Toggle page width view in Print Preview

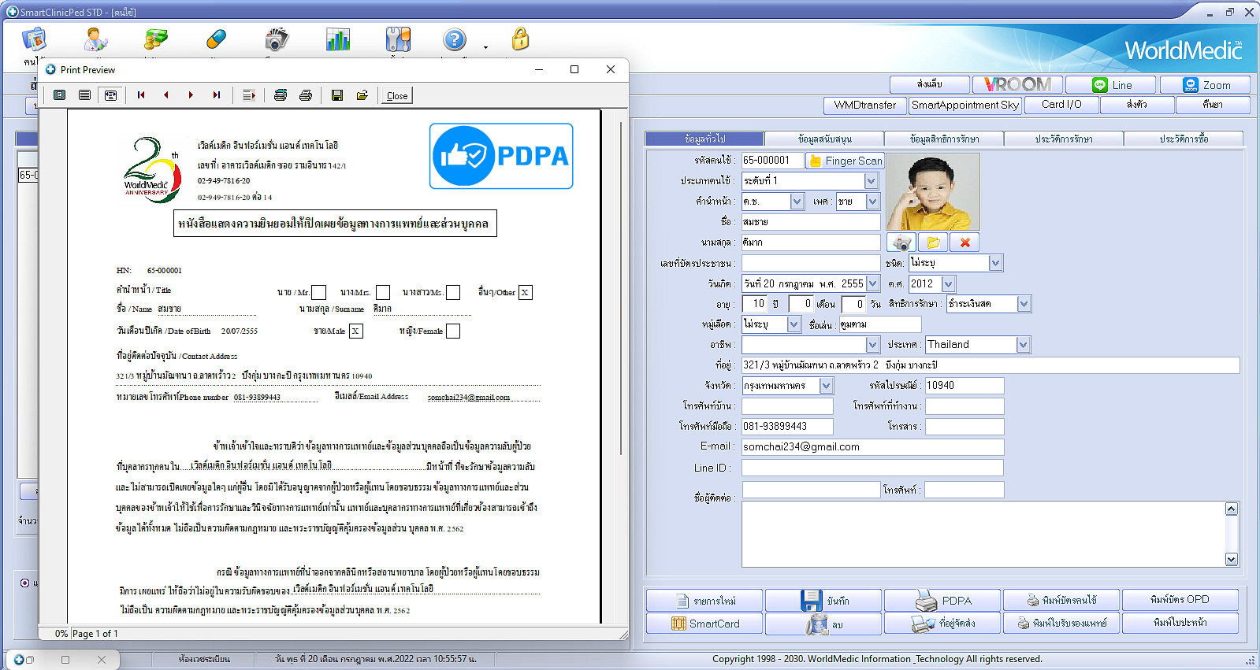point(110,95)
